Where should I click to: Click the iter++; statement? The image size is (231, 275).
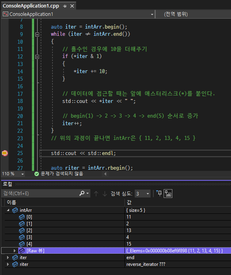click(72, 124)
